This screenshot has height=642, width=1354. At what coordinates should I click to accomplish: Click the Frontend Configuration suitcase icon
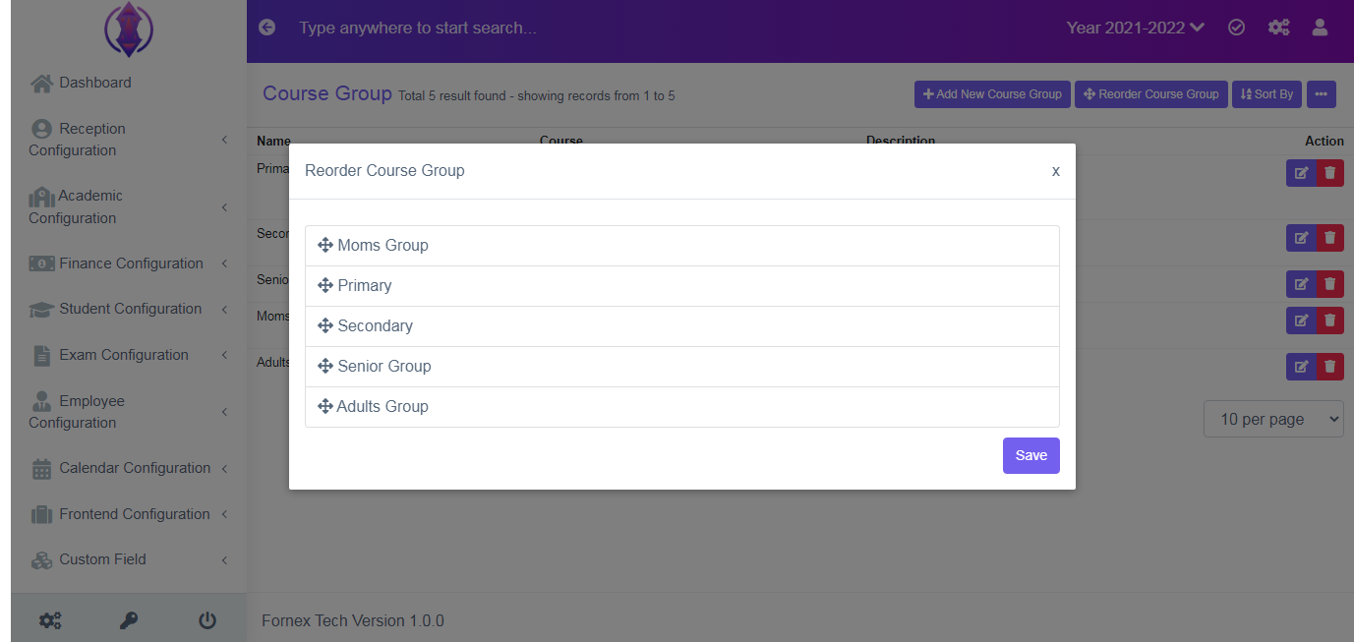[x=41, y=514]
